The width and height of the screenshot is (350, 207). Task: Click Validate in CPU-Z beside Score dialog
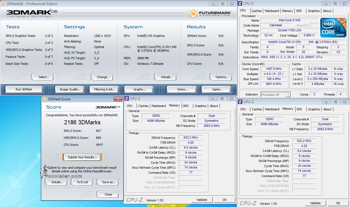pyautogui.click(x=202, y=200)
